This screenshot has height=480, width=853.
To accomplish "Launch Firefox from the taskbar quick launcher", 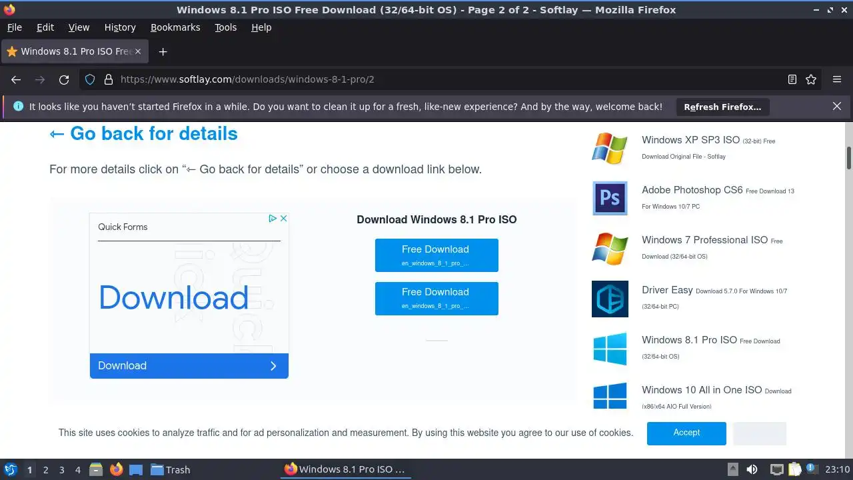I will tap(116, 469).
